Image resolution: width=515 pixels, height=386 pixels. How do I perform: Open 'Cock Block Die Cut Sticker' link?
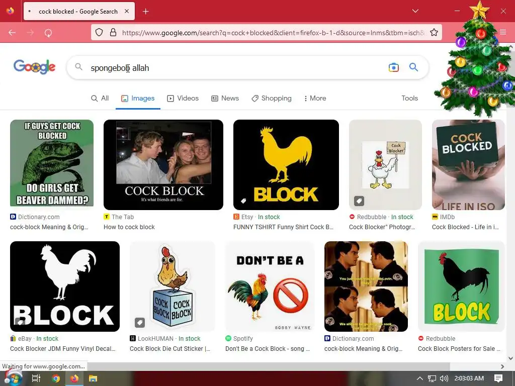tap(170, 349)
